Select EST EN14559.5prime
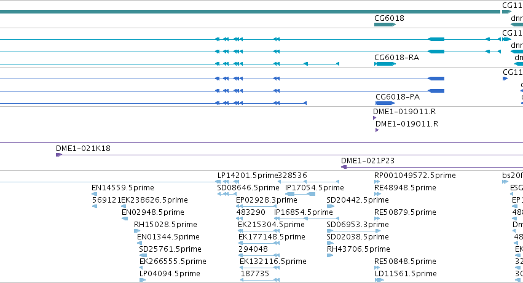Viewport: 523px width, 283px height. coord(123,188)
